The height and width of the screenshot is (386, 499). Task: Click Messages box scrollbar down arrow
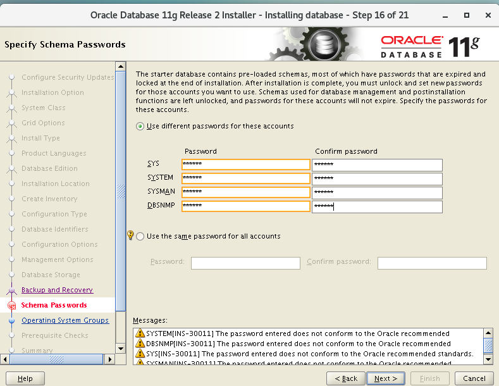click(488, 359)
